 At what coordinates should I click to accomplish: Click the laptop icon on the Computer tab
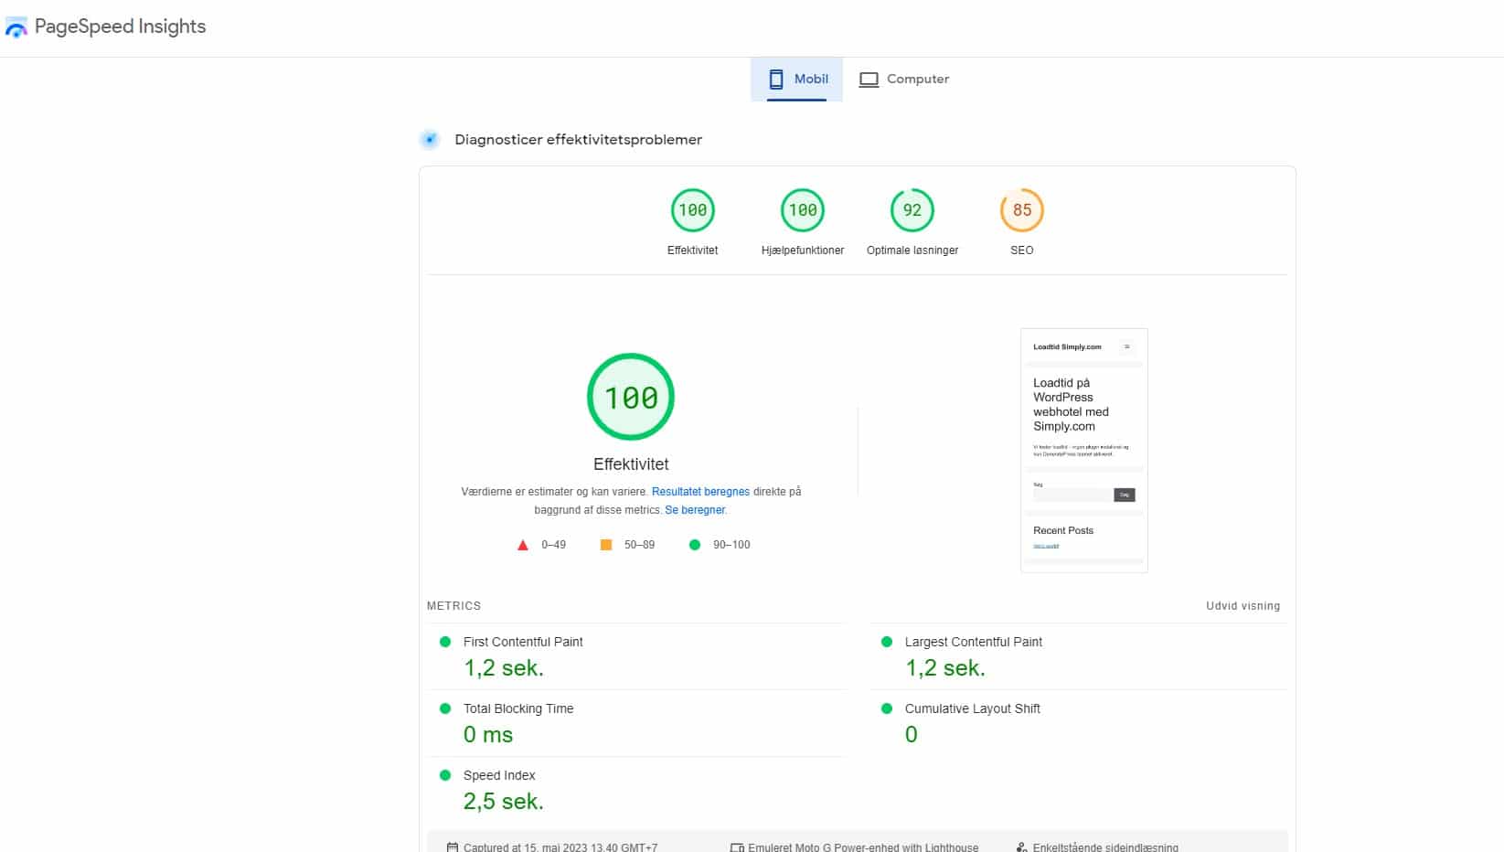(869, 80)
